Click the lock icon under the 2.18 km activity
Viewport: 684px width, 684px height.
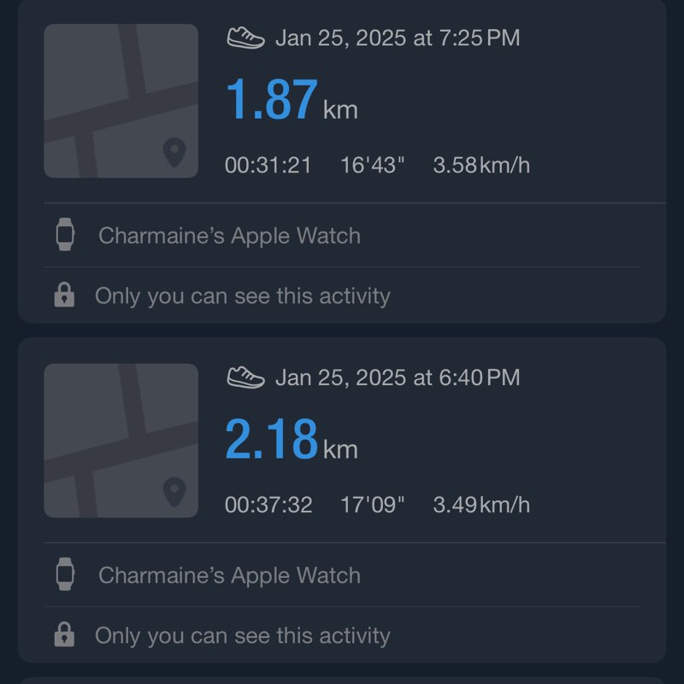pyautogui.click(x=63, y=635)
